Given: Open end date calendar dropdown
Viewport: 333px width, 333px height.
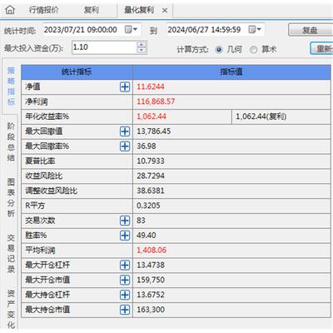Looking at the screenshot, I should click(255, 29).
